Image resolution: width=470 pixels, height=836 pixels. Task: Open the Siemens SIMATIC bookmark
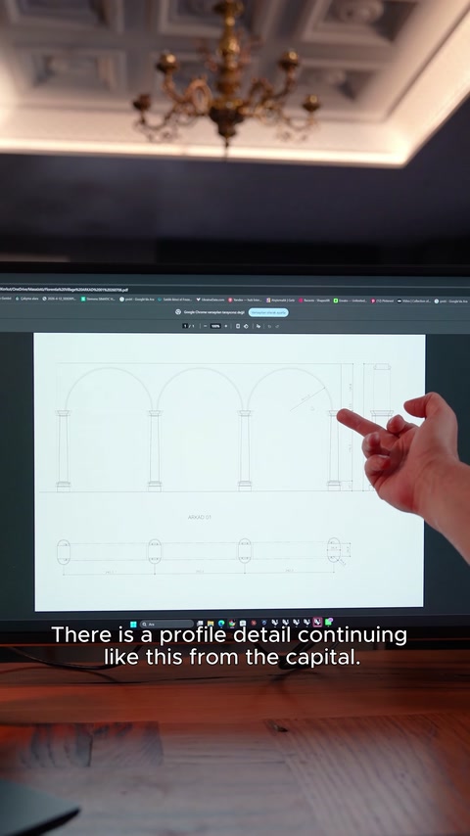[98, 301]
